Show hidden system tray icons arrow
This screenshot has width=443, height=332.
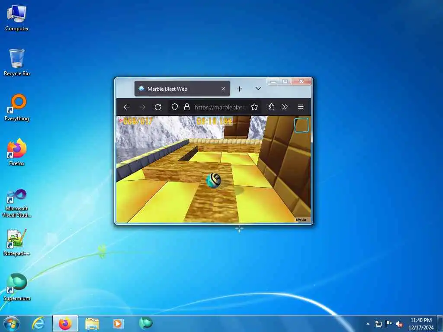pos(368,324)
